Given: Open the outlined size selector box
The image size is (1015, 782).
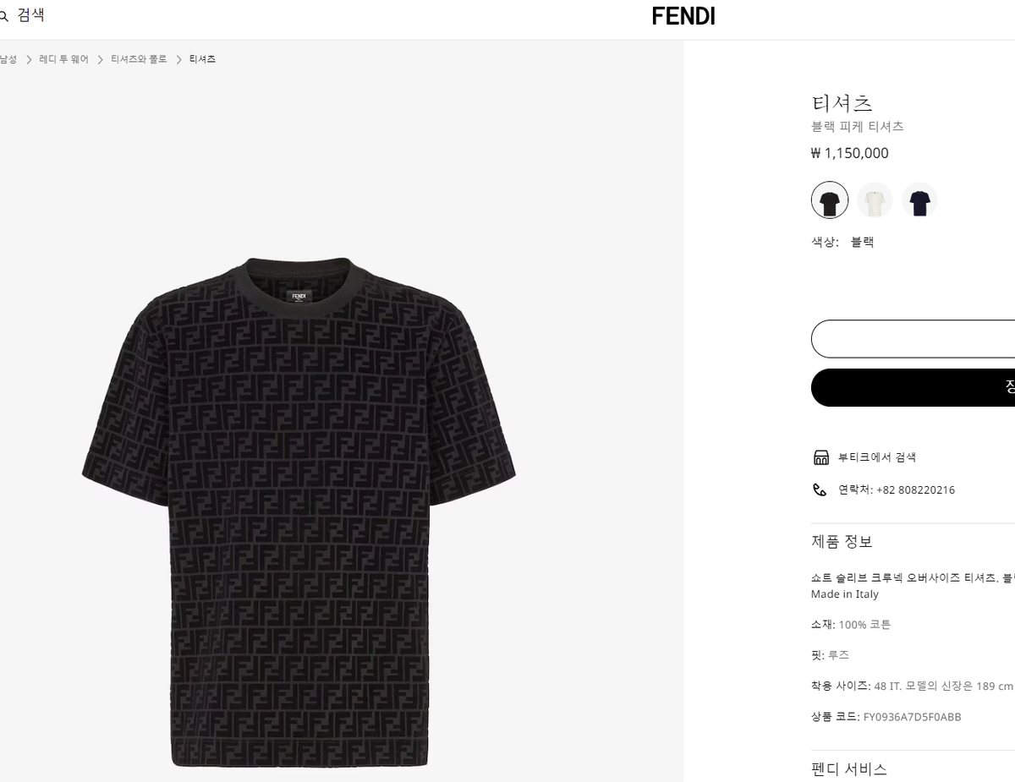Looking at the screenshot, I should tap(913, 339).
